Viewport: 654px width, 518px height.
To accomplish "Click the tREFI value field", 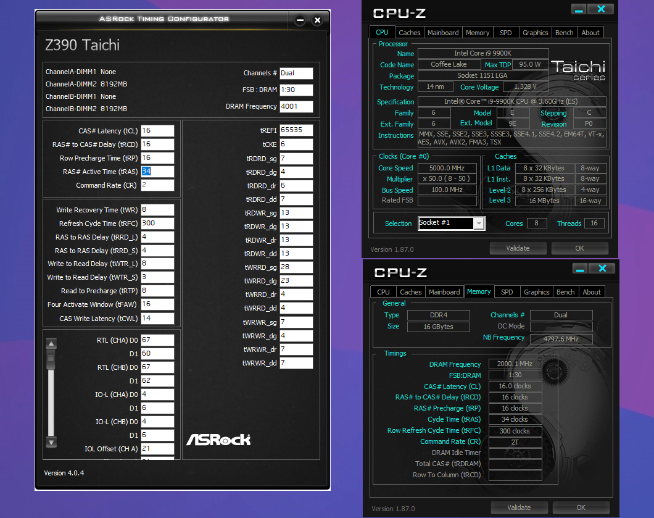I will coord(296,130).
